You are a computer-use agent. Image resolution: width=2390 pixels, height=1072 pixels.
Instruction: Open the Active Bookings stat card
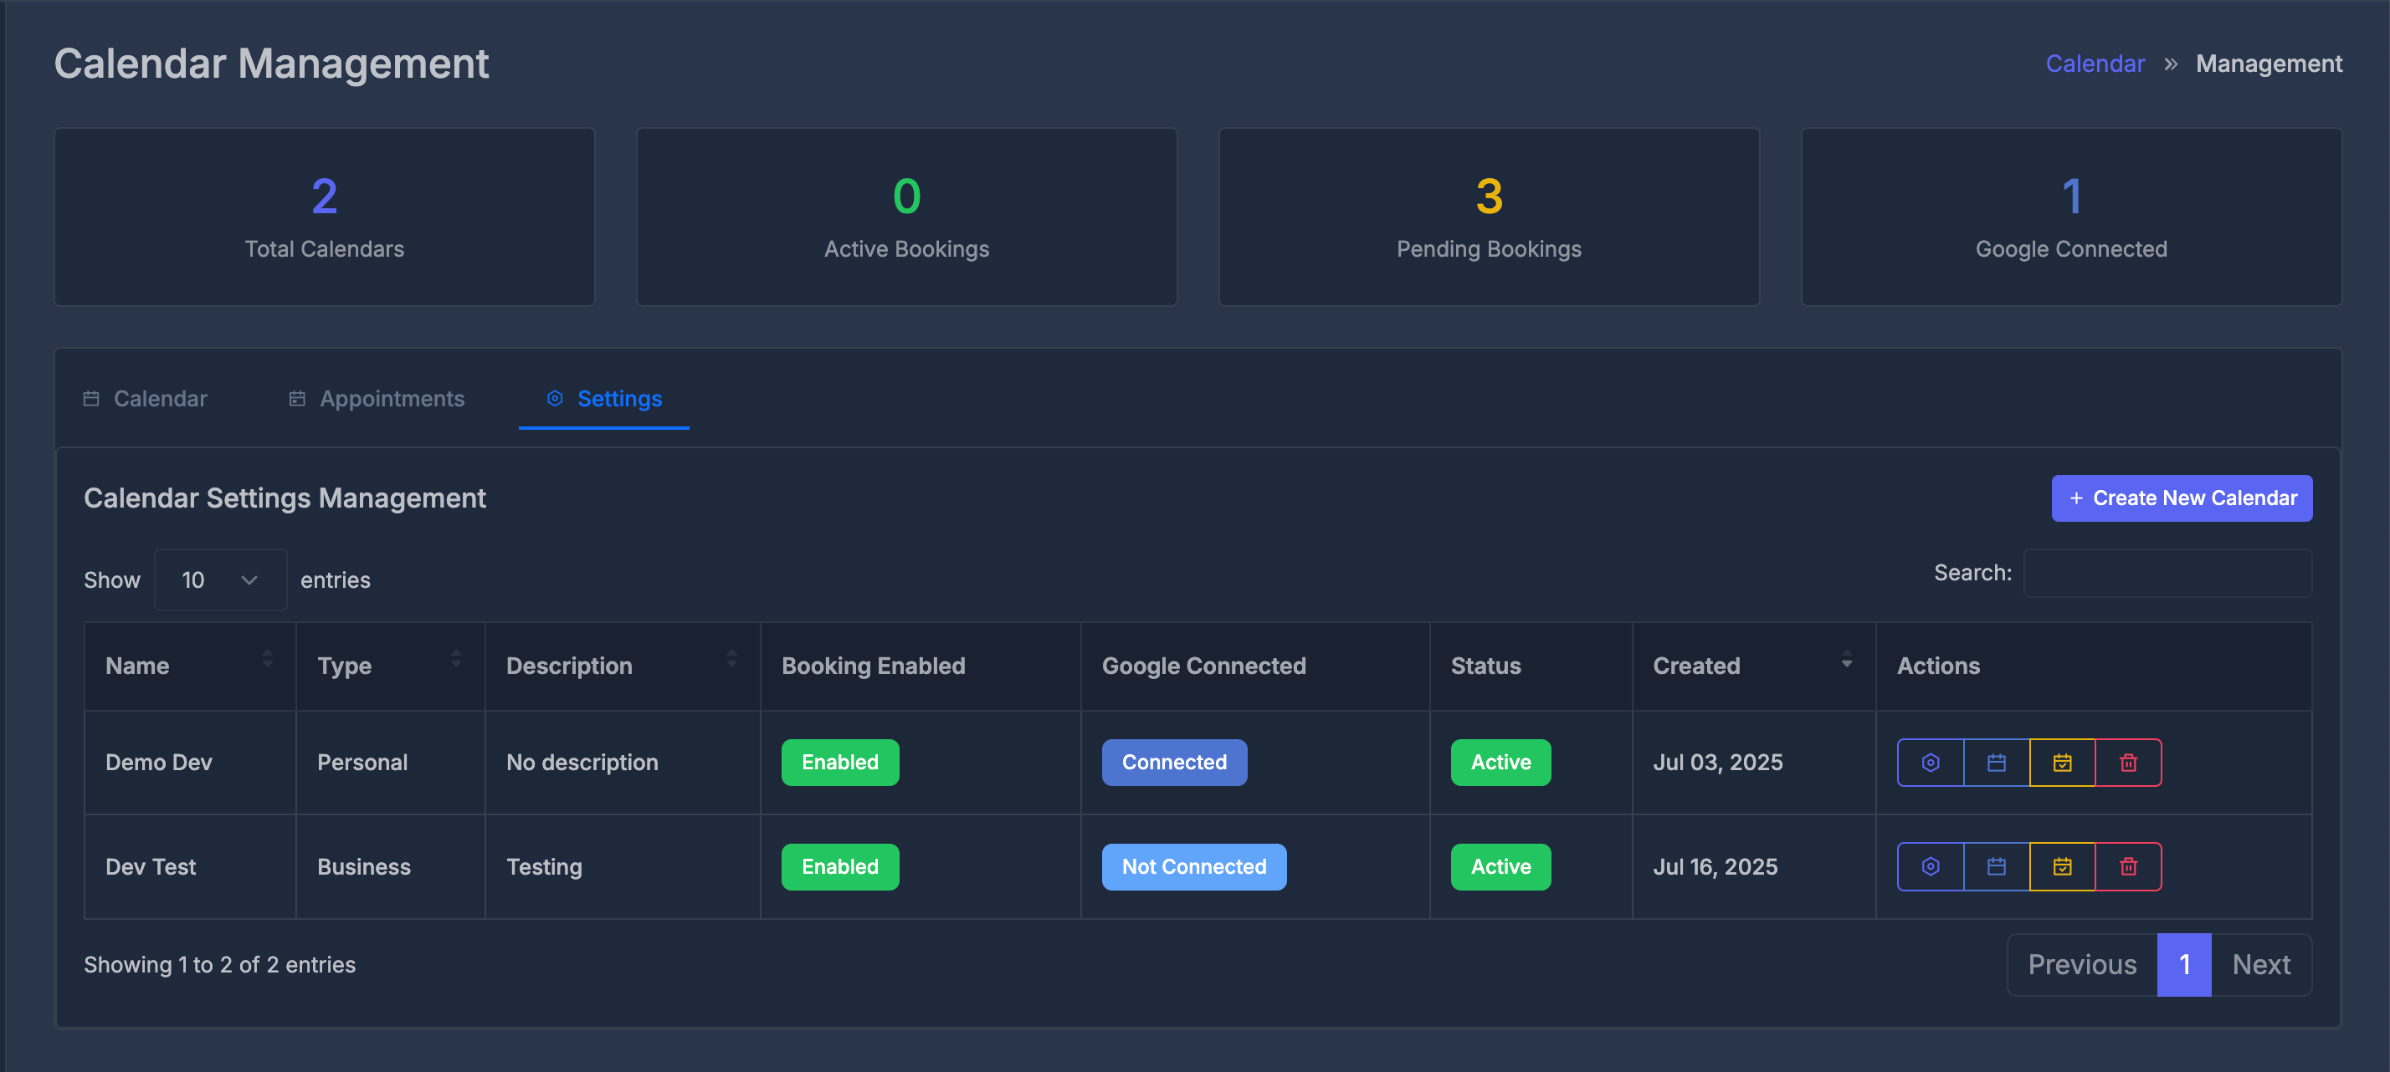tap(906, 217)
